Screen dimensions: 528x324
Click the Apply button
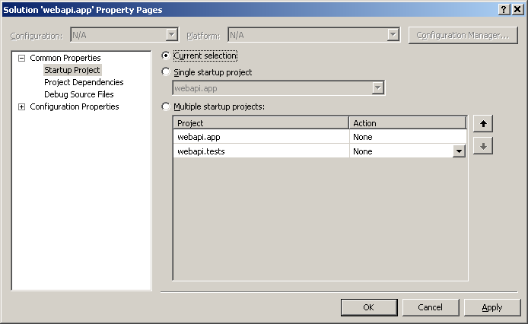[492, 307]
